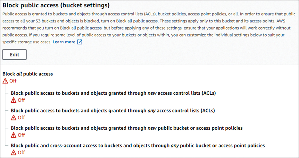Click the Off status for new bucket policies
Image resolution: width=299 pixels, height=158 pixels.
tap(21, 135)
